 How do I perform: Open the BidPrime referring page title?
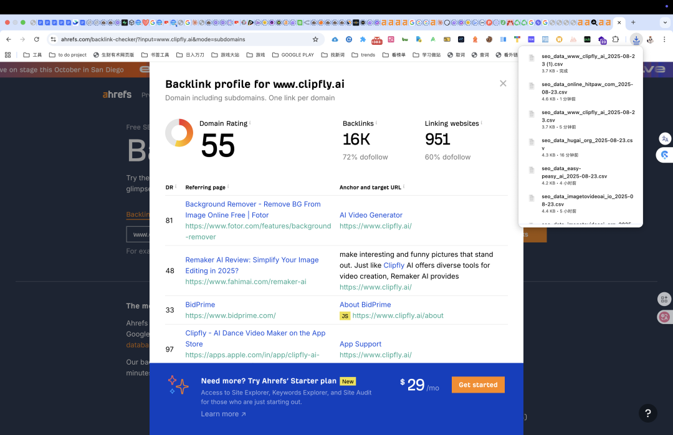pos(200,305)
